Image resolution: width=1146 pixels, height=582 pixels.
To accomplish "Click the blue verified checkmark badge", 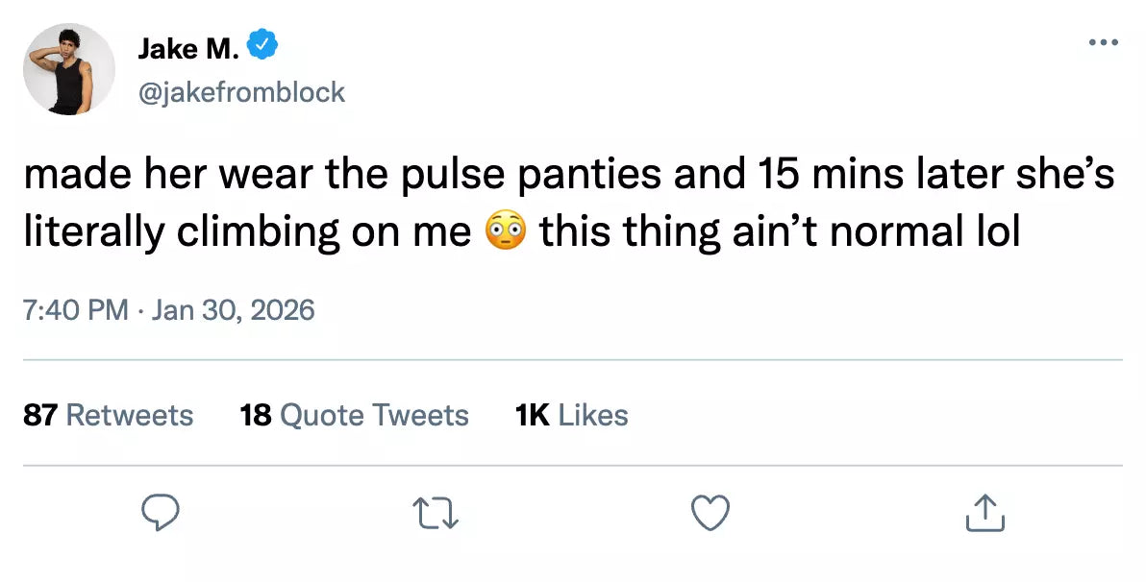I will pos(262,44).
